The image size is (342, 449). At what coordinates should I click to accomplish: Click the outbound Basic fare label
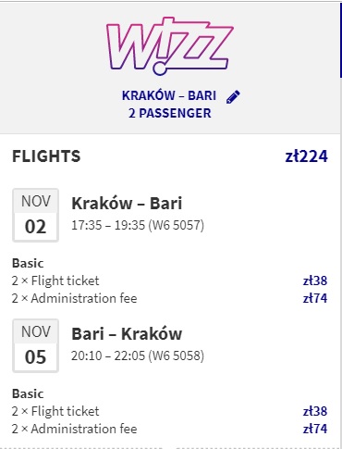(x=28, y=263)
